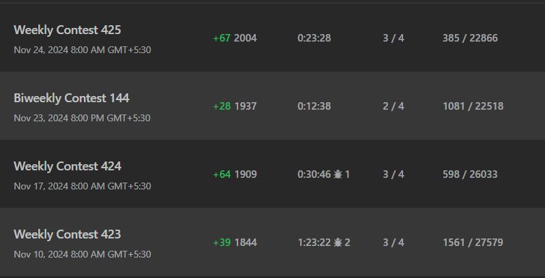Click the +39 rating change for Contest 423
545x278 pixels.
pyautogui.click(x=222, y=243)
